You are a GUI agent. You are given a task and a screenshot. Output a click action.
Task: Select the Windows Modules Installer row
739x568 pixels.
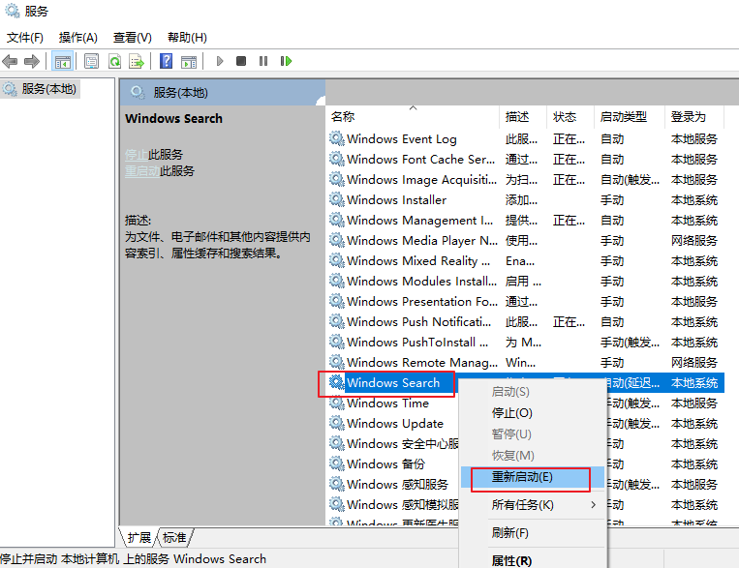pos(526,281)
